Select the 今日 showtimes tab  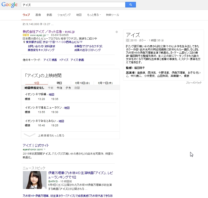(x=36, y=83)
